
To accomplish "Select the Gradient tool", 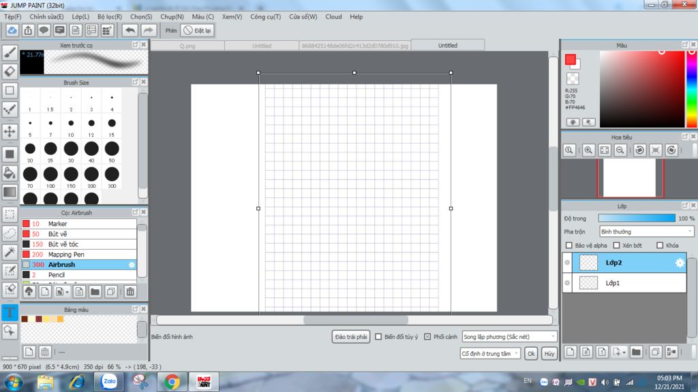I will pyautogui.click(x=10, y=192).
